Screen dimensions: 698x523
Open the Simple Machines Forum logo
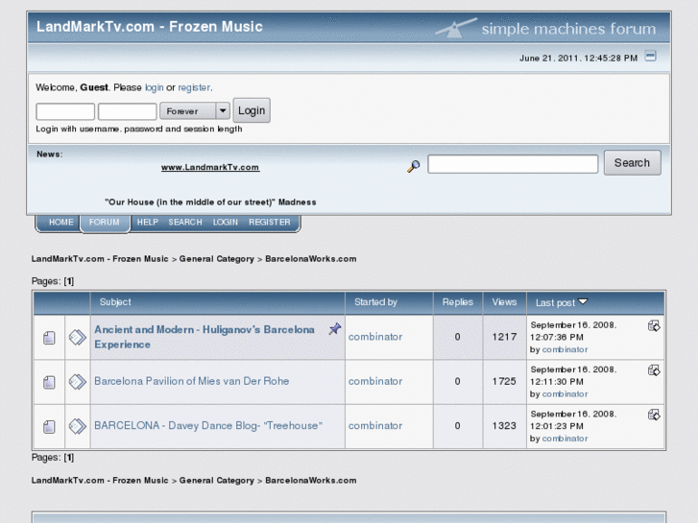pyautogui.click(x=545, y=29)
